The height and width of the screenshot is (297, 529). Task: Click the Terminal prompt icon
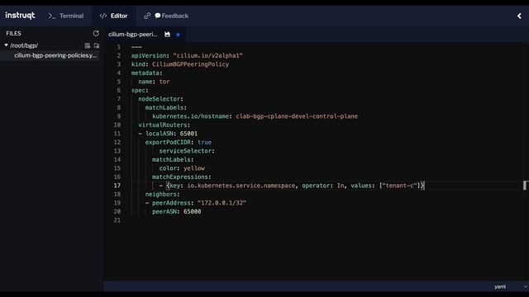(51, 16)
